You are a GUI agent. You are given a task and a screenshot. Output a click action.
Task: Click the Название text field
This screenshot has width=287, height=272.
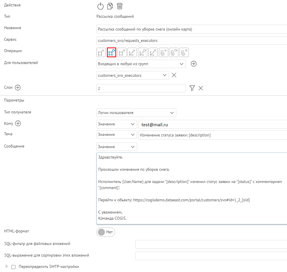click(x=192, y=29)
